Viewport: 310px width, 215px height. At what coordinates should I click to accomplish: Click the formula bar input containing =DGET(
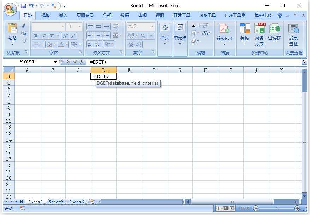point(194,62)
